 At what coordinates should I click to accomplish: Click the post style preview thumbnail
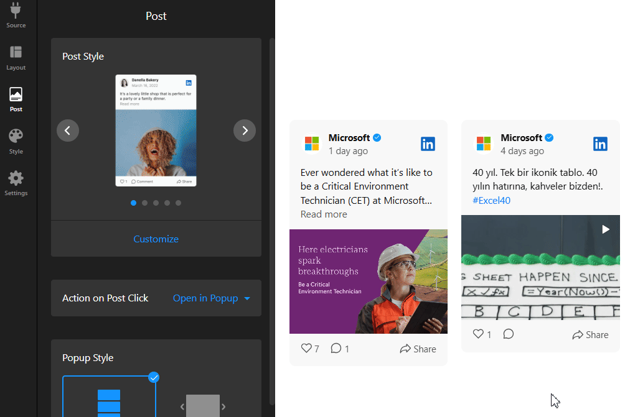pos(156,131)
